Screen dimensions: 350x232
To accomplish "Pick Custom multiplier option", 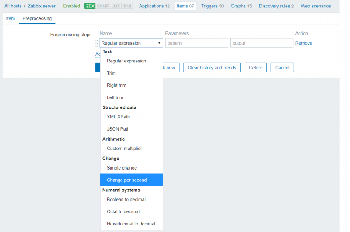I will pos(124,149).
